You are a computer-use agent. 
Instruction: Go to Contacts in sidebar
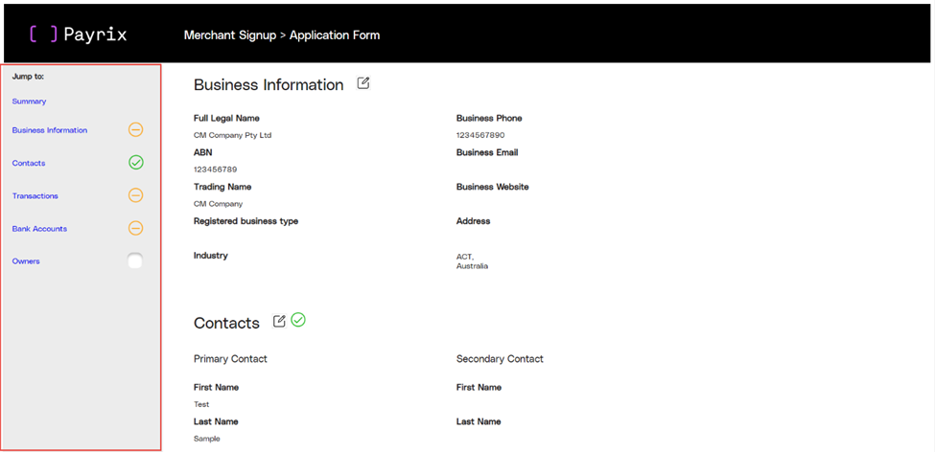(29, 163)
